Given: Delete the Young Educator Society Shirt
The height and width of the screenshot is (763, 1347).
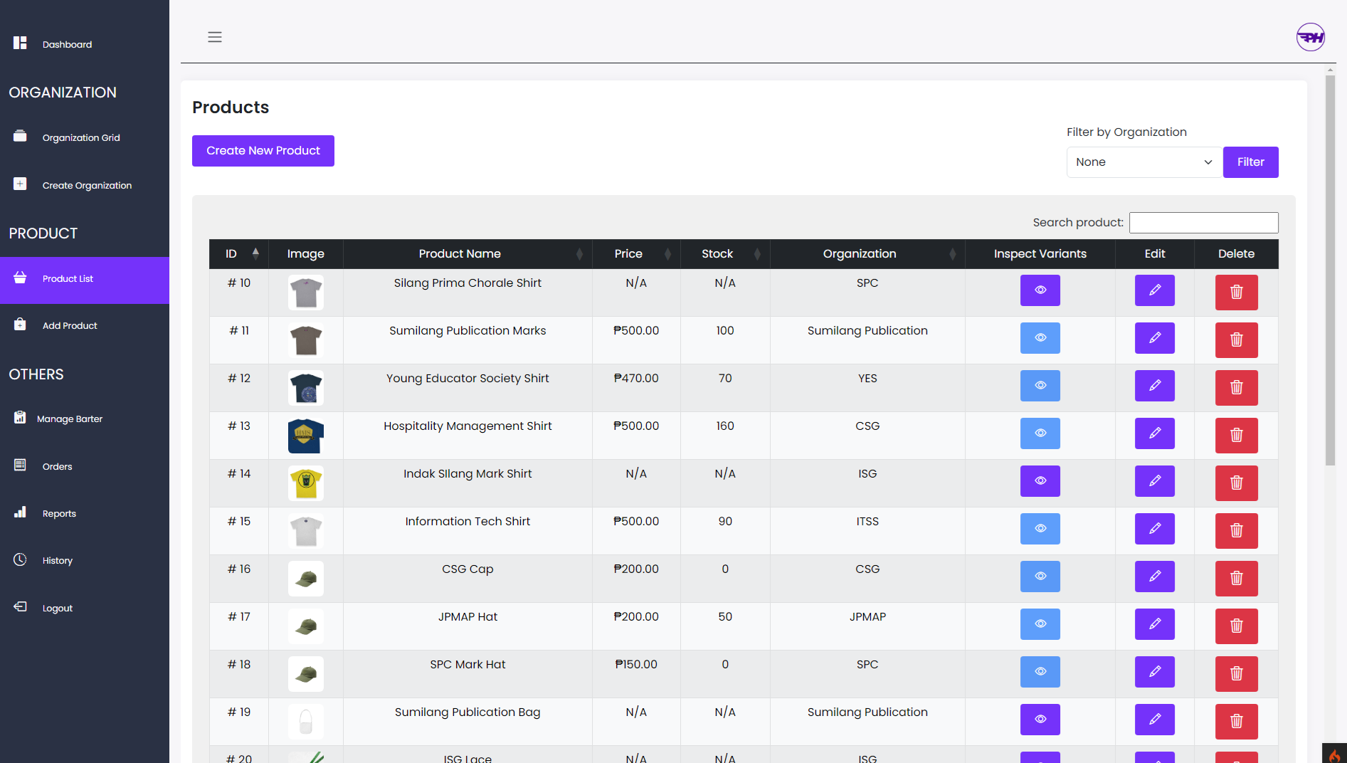Looking at the screenshot, I should pos(1236,387).
